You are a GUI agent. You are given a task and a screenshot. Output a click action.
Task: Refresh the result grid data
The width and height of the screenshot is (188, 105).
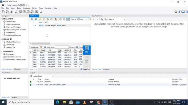pos(45,47)
